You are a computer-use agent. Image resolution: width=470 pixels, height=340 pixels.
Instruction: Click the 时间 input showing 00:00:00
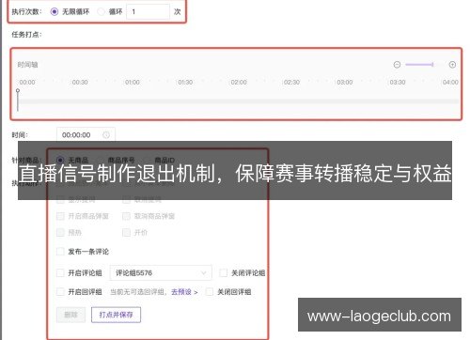(x=86, y=135)
